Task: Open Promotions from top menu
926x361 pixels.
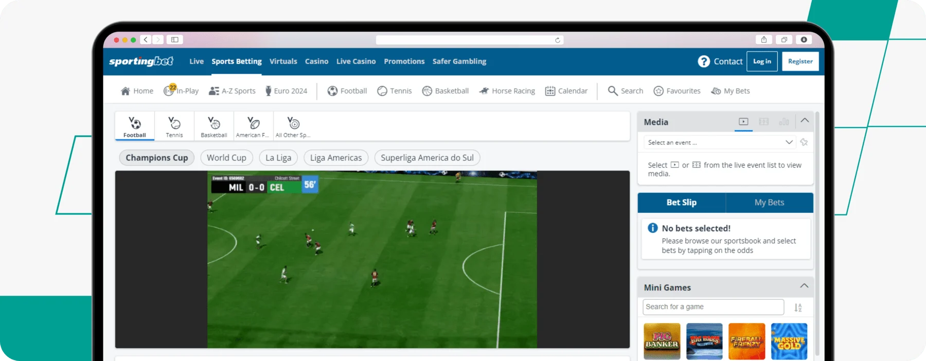Action: (404, 61)
